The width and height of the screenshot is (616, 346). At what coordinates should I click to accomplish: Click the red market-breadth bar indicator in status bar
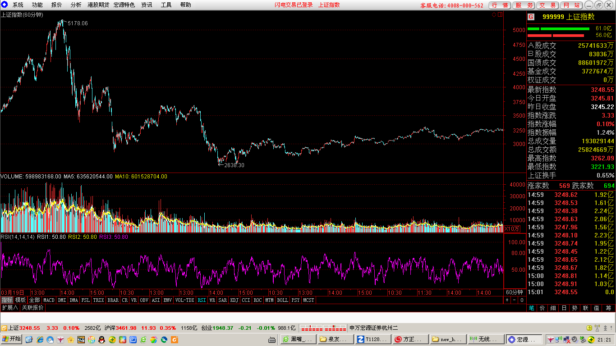click(323, 328)
